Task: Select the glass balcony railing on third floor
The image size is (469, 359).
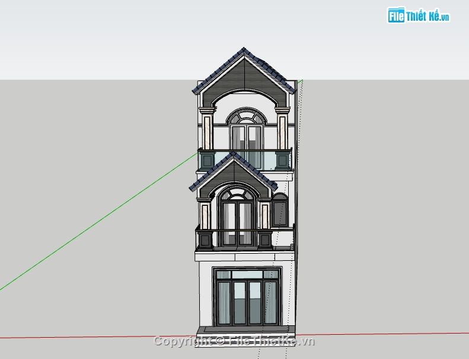Action: tap(245, 160)
